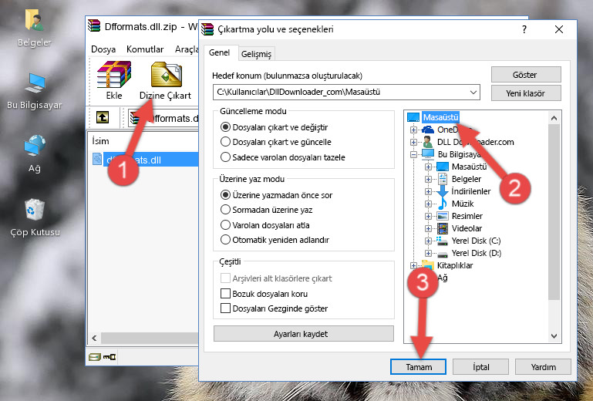Expand the DLL Downloader.com tree node
This screenshot has width=593, height=401.
pyautogui.click(x=414, y=142)
